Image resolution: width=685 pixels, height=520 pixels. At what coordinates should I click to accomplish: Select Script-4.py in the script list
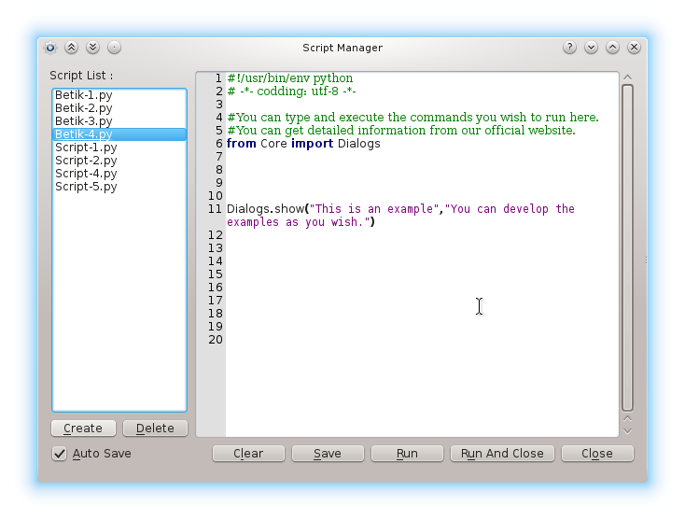click(119, 174)
